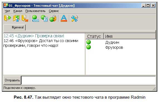Click status bar text 'Подключен к серверу.'

point(20,88)
